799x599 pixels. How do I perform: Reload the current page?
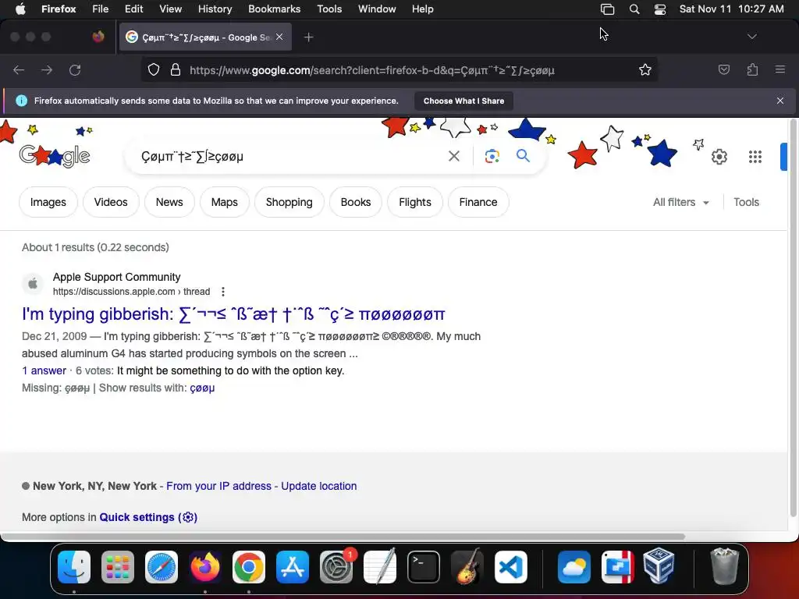tap(75, 69)
